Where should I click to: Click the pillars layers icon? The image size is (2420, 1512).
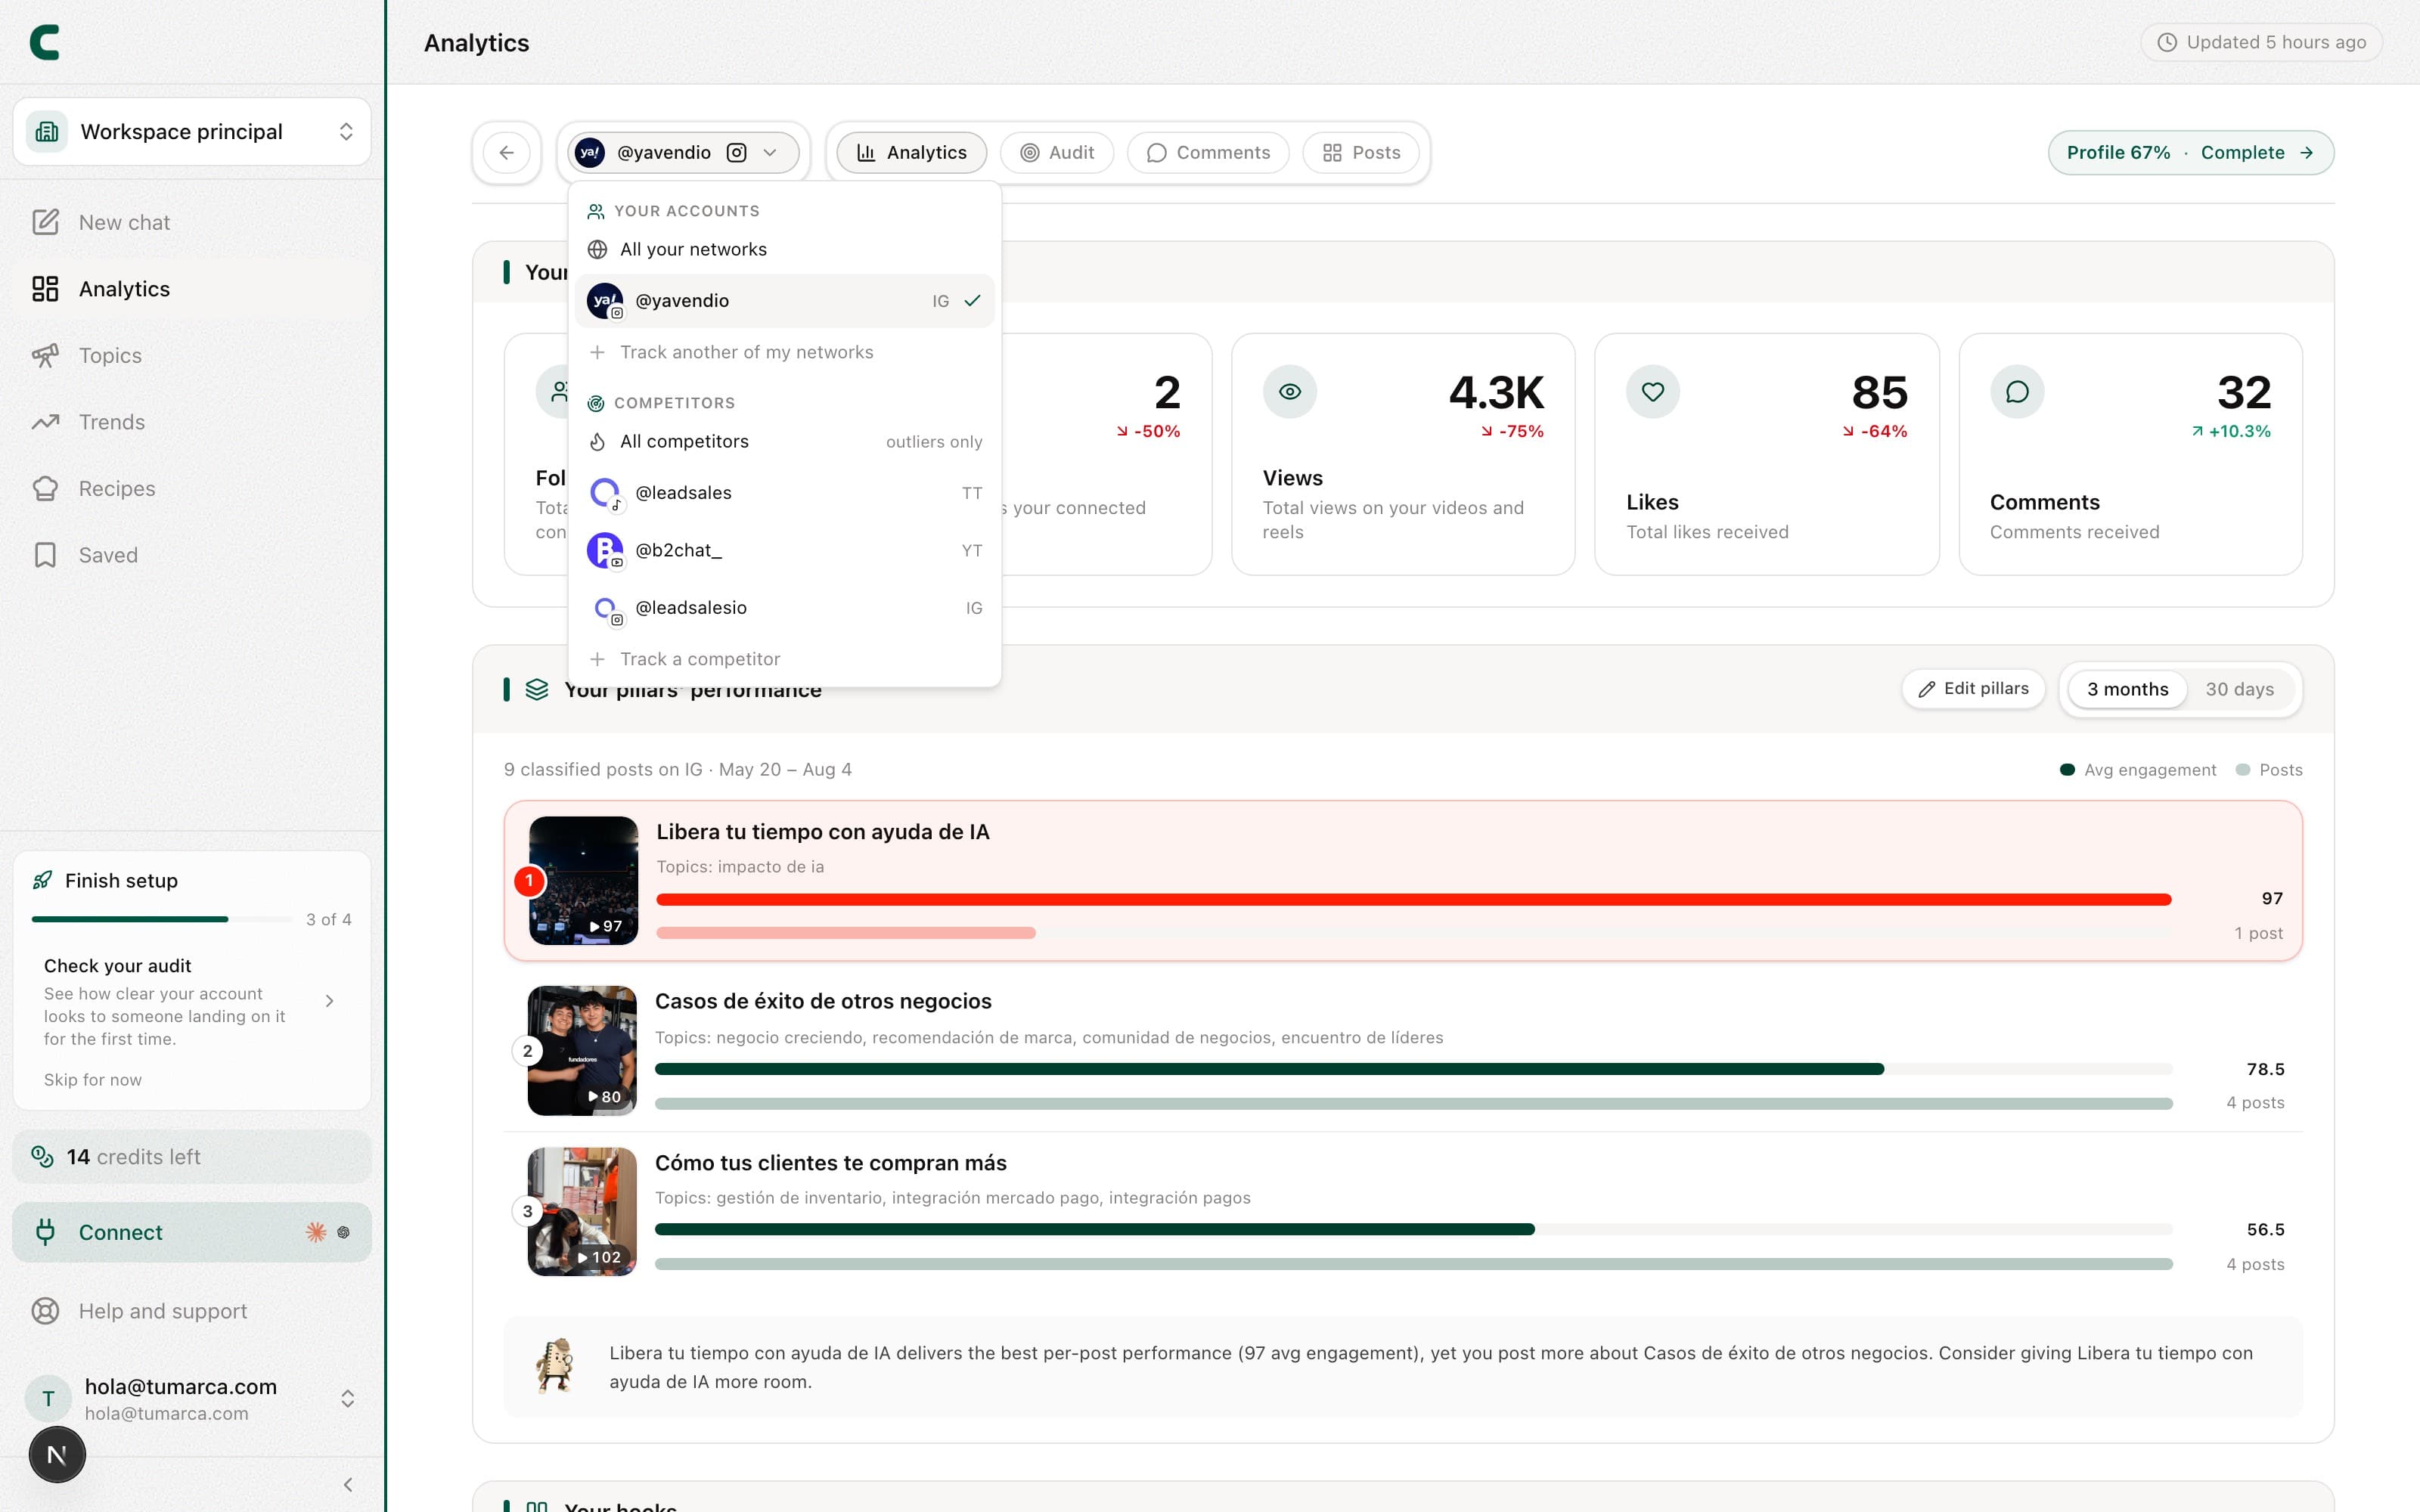(x=537, y=689)
